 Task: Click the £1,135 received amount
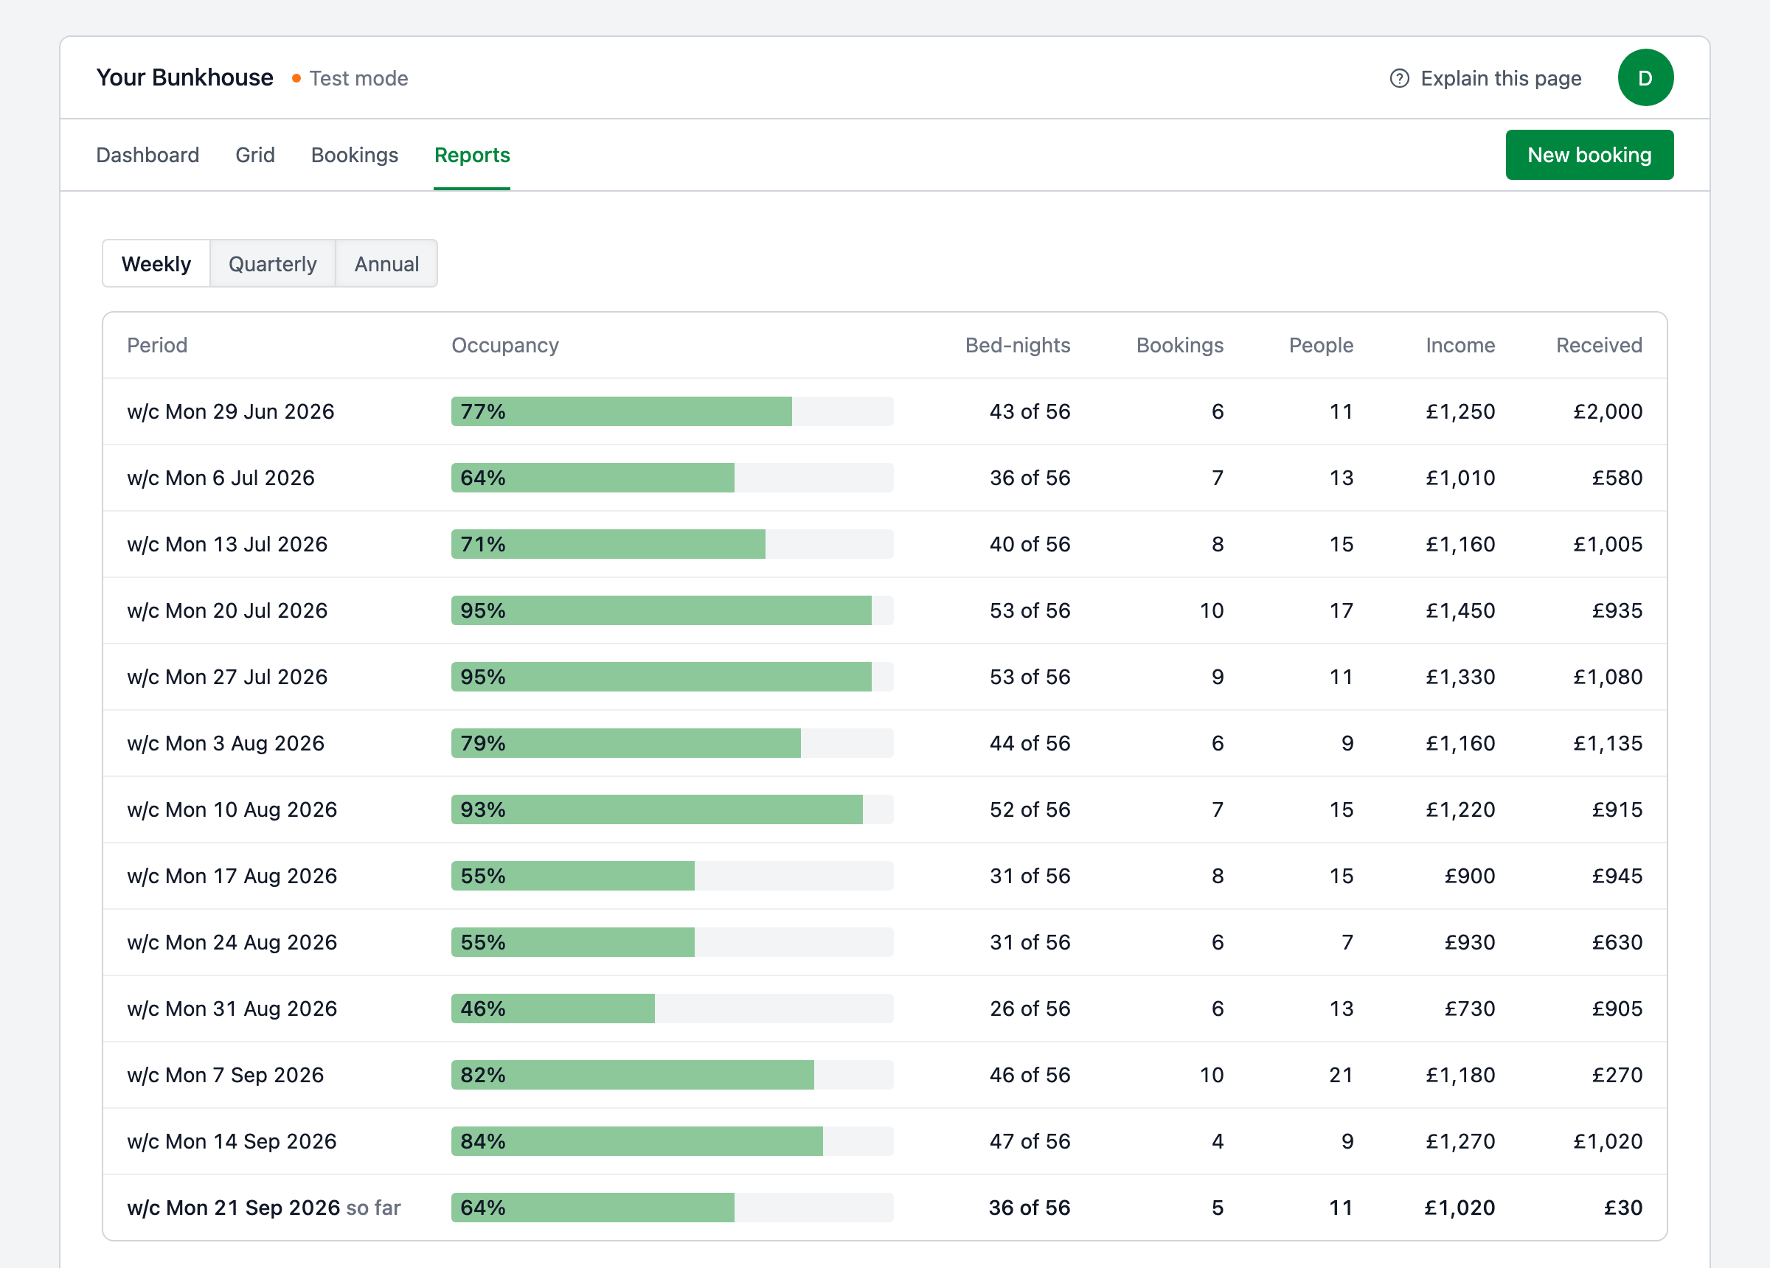tap(1608, 743)
